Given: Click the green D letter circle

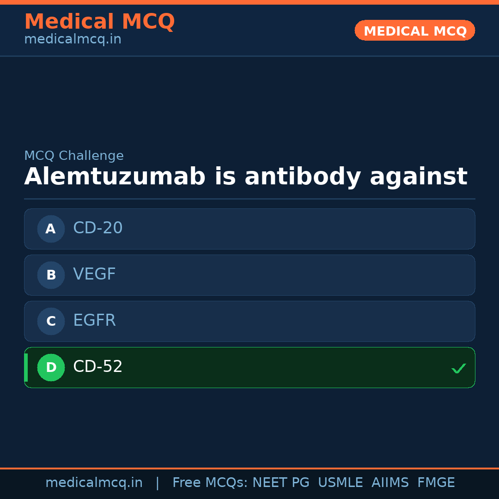Looking at the screenshot, I should (51, 367).
